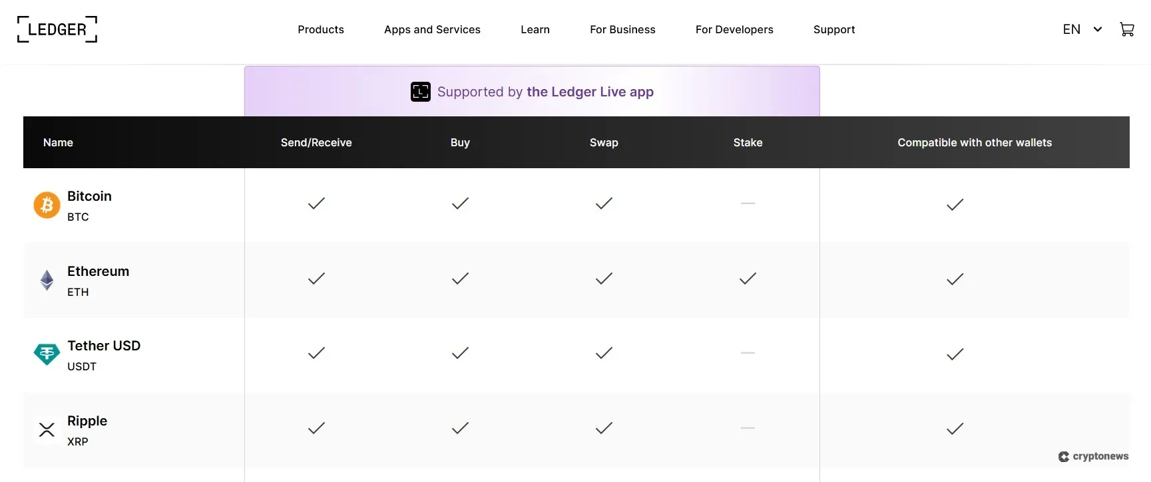Click Ripple Swap checkmark
This screenshot has height=482, width=1151.
click(x=604, y=428)
